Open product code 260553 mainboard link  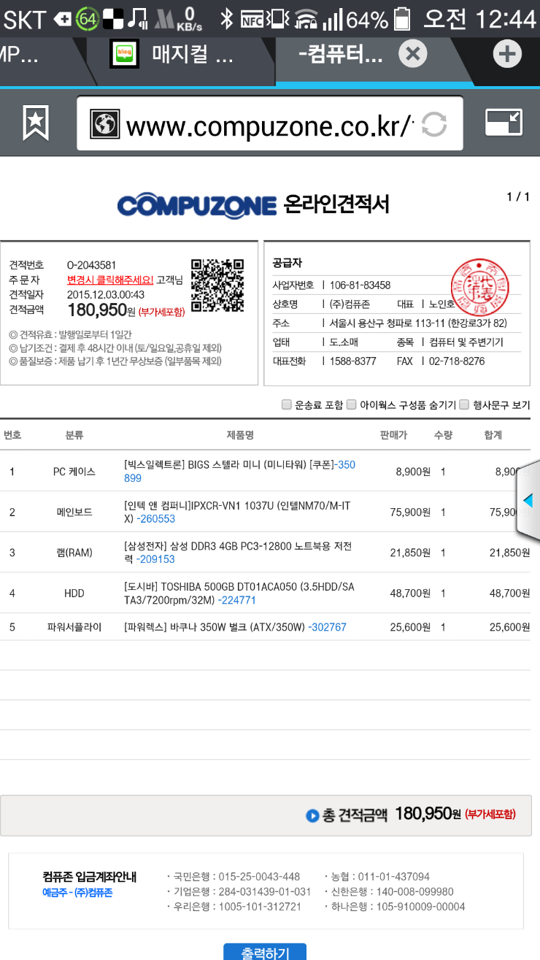(x=156, y=519)
